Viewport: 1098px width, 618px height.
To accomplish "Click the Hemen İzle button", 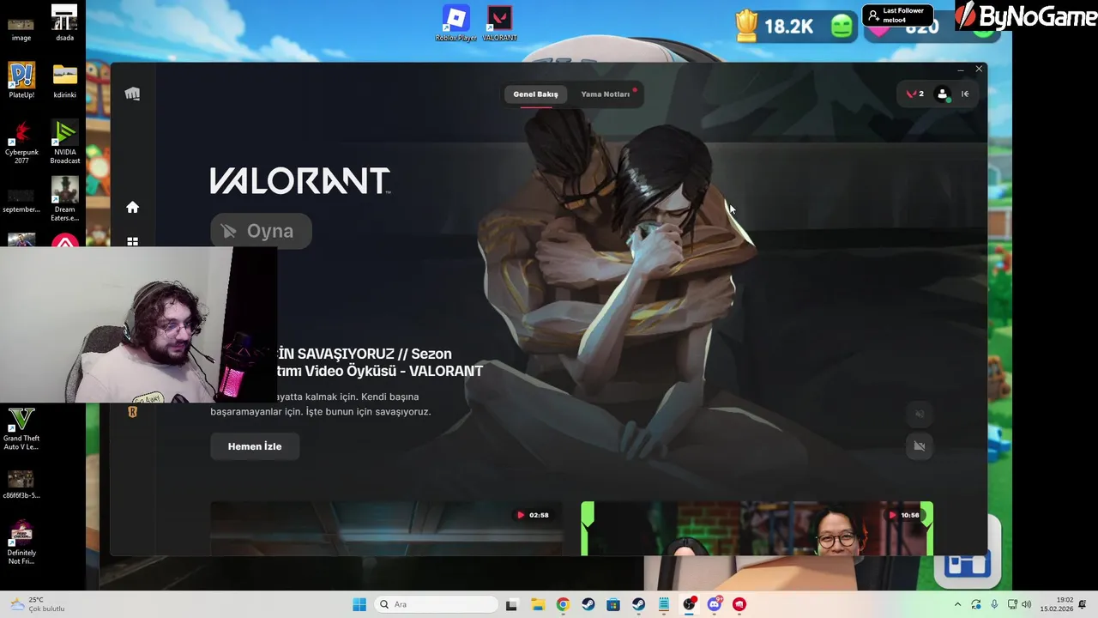I will click(x=255, y=446).
